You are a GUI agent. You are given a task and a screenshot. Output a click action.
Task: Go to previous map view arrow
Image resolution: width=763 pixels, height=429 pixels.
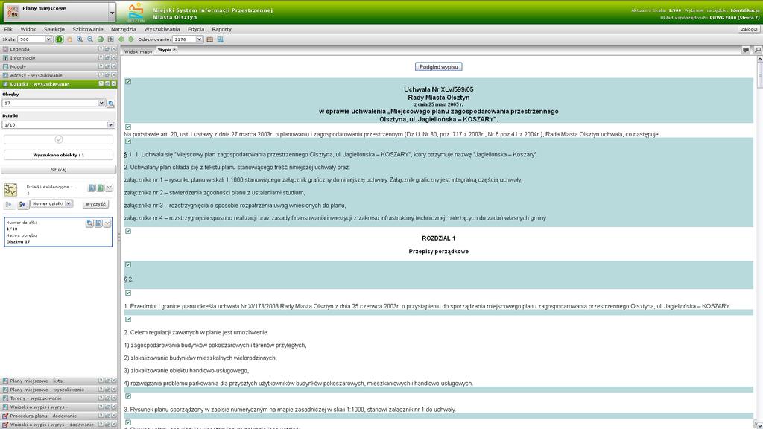pos(121,39)
